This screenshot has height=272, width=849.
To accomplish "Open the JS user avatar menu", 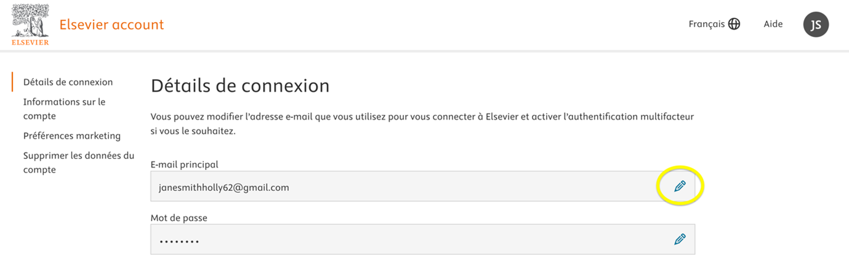I will [816, 25].
